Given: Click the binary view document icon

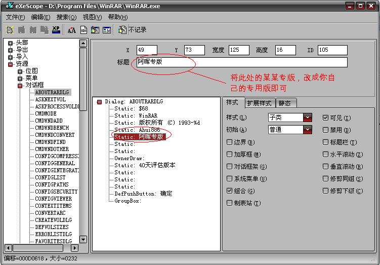Looking at the screenshot, I should click(x=83, y=30).
